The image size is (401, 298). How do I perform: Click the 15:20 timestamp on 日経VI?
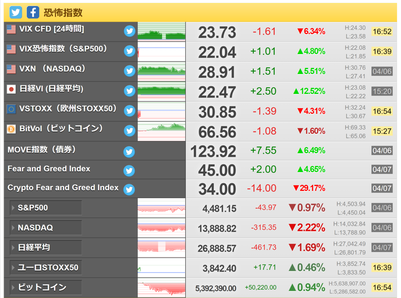click(382, 91)
